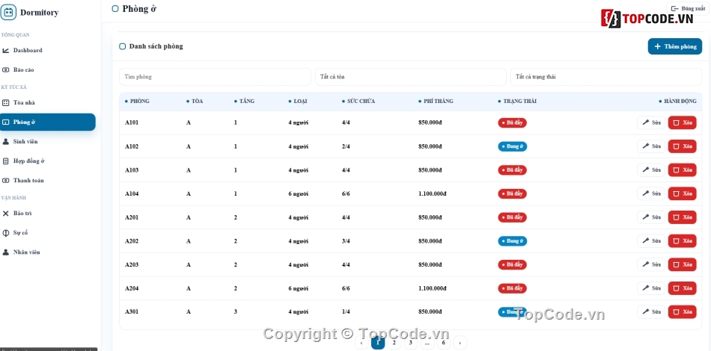Open the Tất cả trạng thái dropdown
This screenshot has width=711, height=351.
coord(606,77)
